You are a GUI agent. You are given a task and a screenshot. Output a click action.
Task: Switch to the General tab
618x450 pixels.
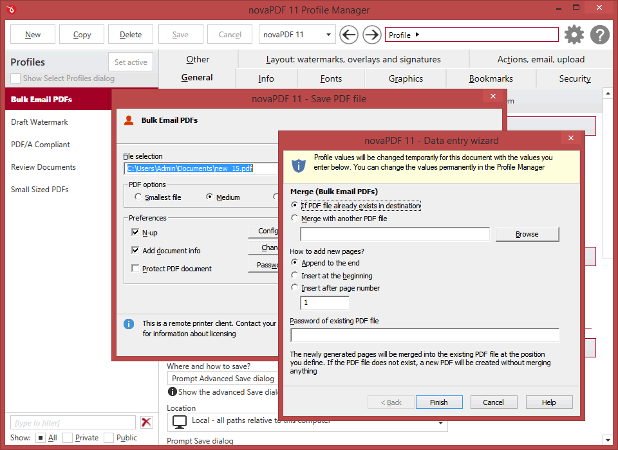197,78
